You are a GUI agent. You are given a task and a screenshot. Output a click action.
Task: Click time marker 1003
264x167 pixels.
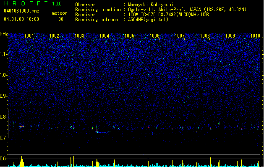[x=79, y=36]
